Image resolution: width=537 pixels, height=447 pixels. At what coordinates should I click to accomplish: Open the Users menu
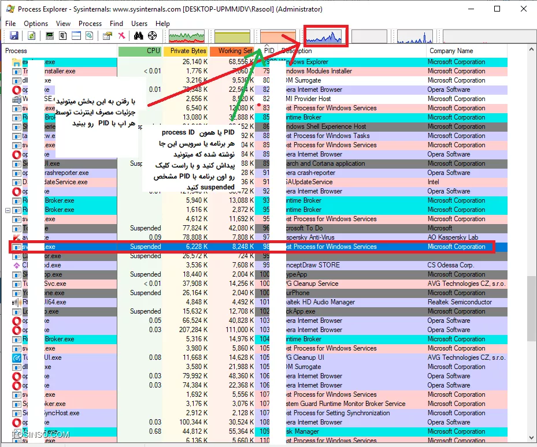click(139, 24)
